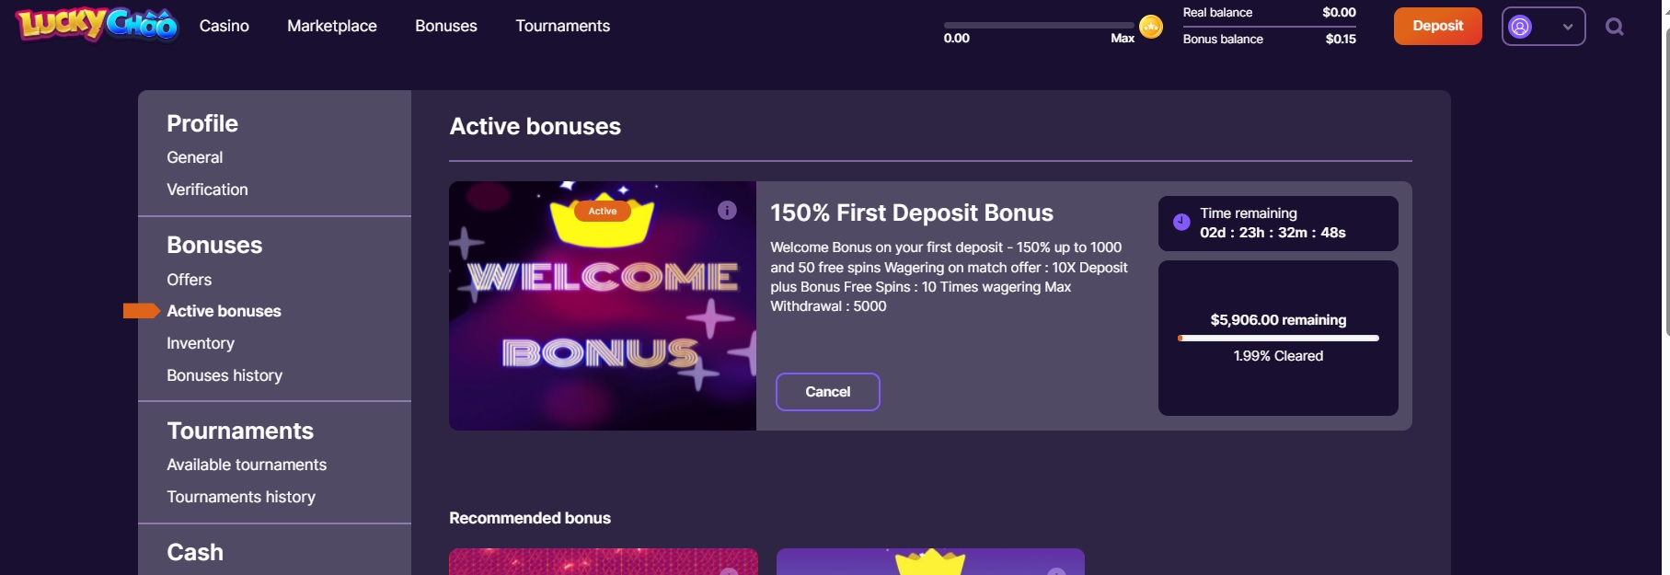Click the gold coin level icon
The image size is (1670, 575).
tap(1150, 27)
